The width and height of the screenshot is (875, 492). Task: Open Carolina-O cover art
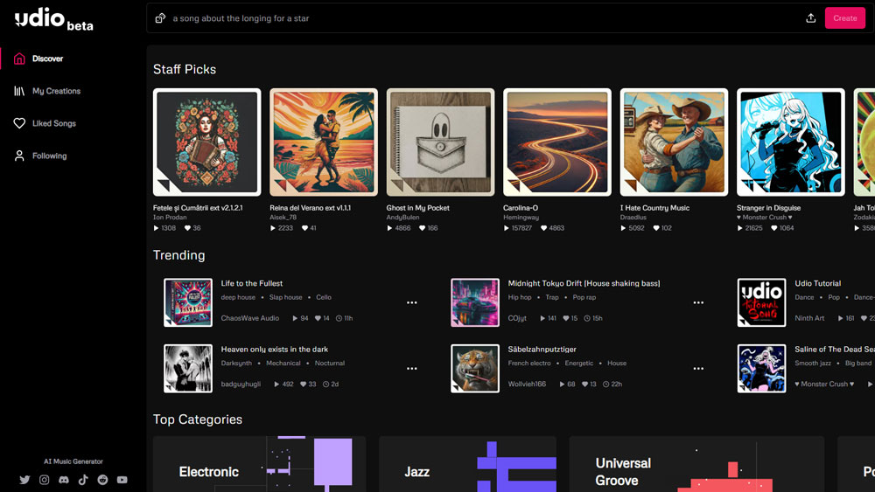pyautogui.click(x=556, y=142)
